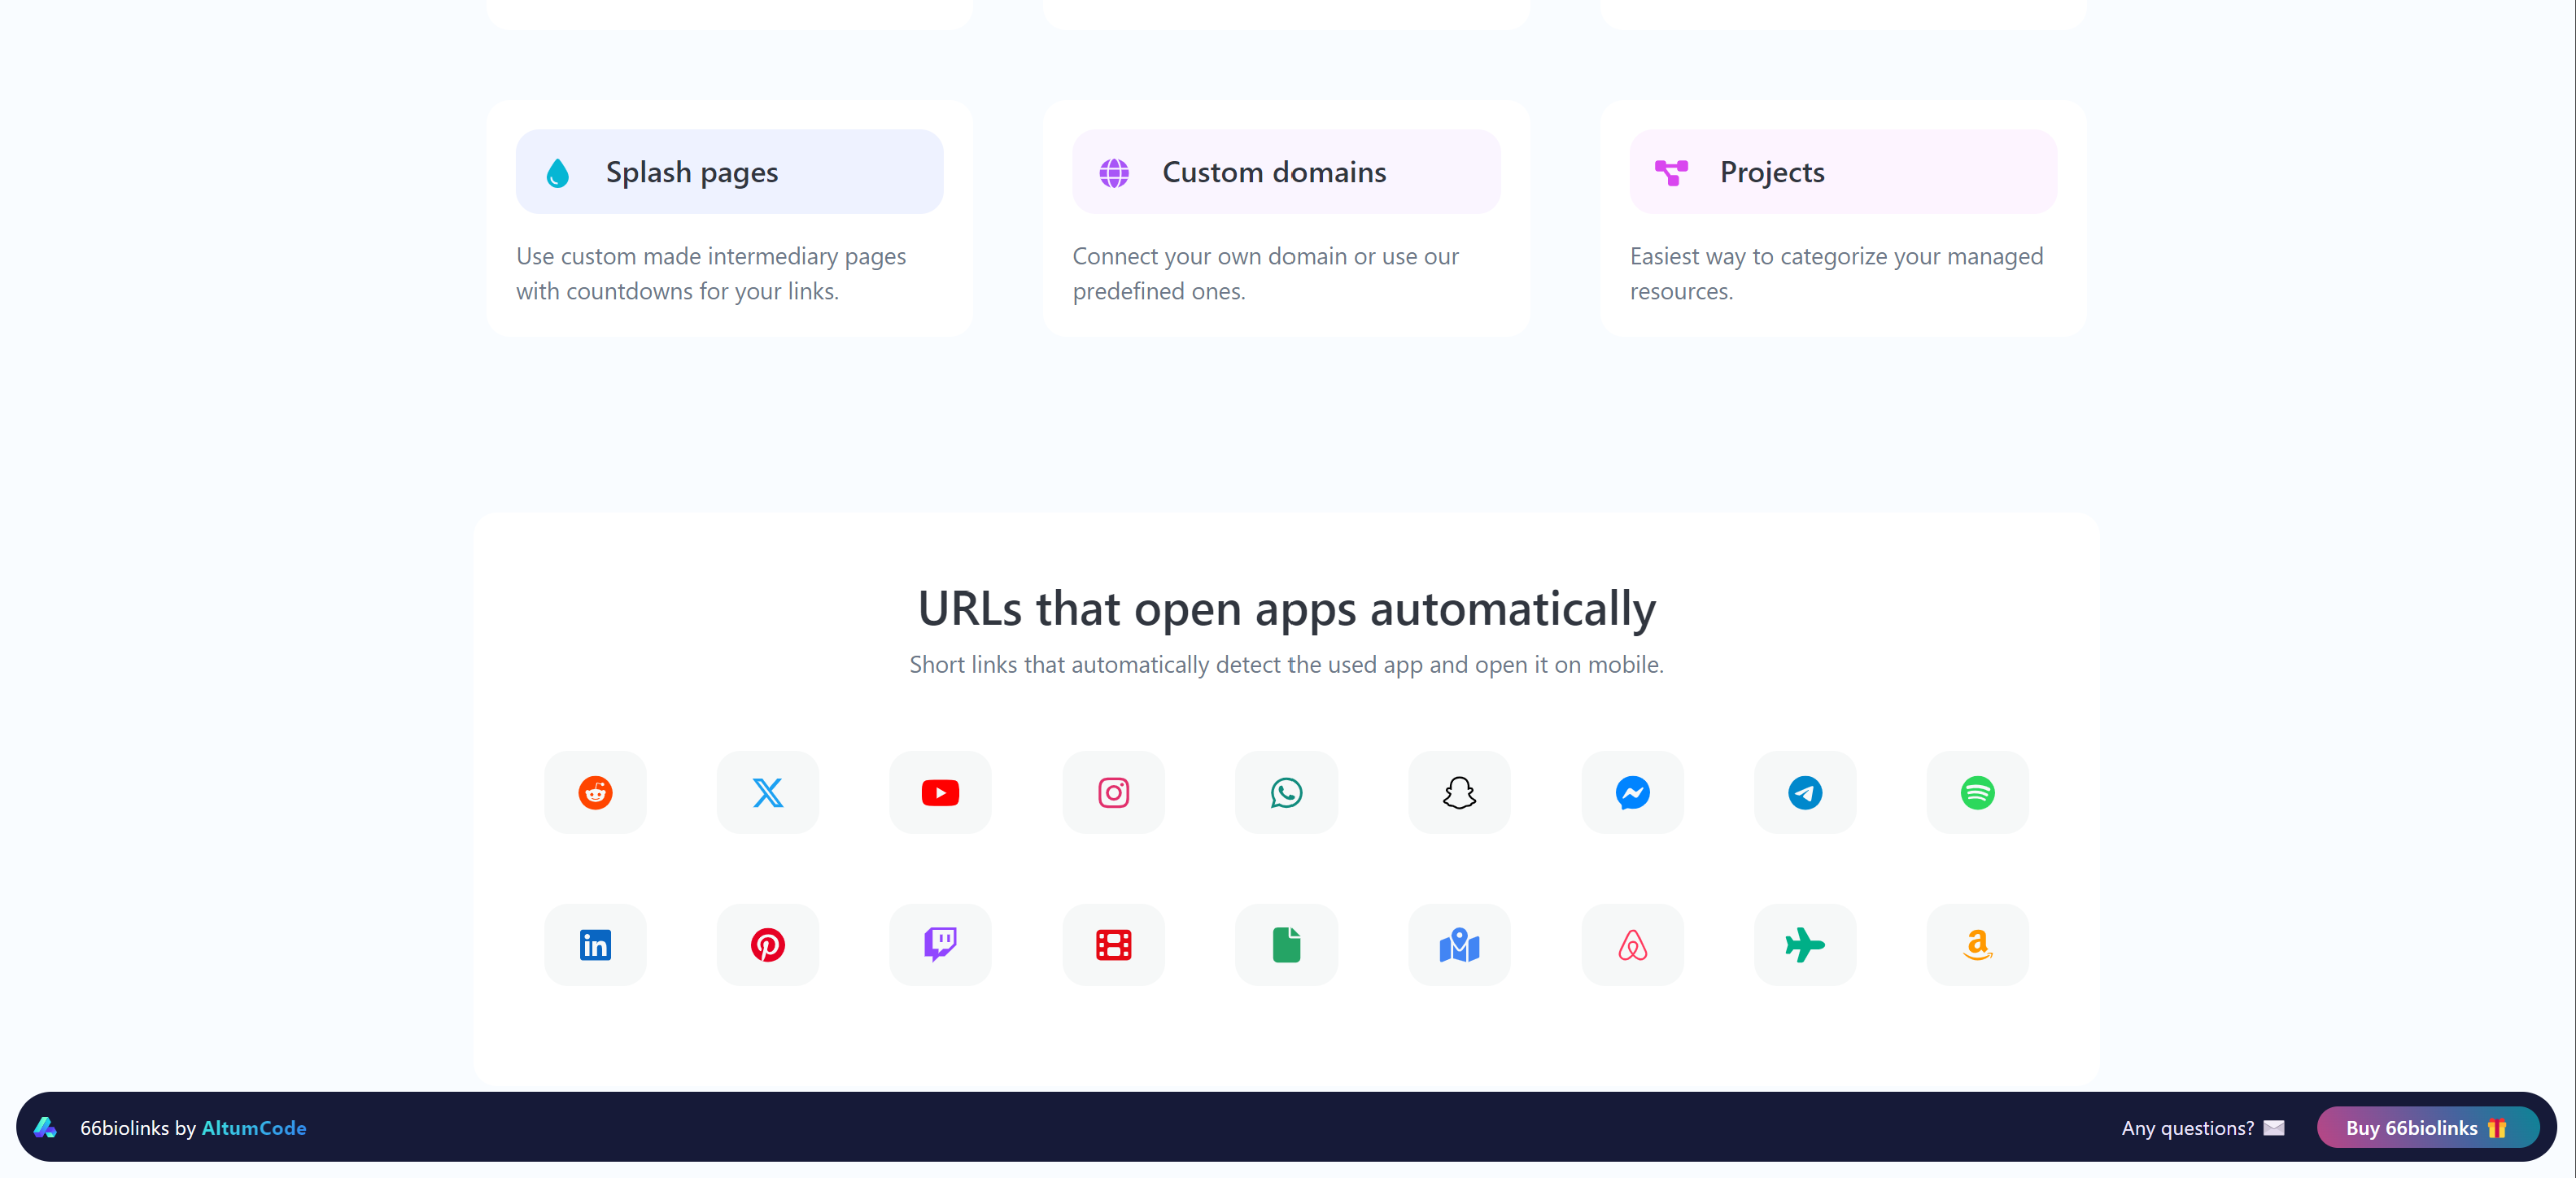Click the YouTube icon

(940, 792)
